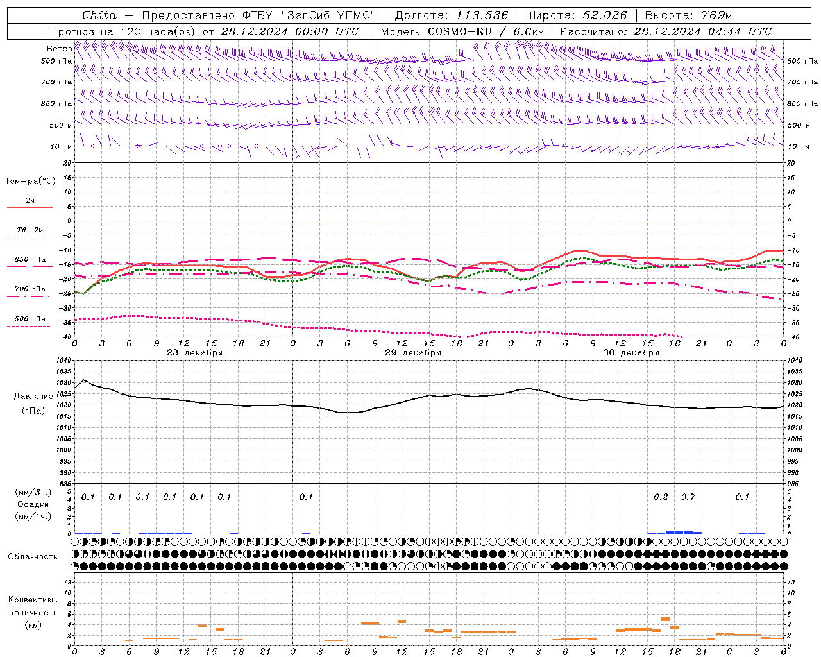Click the Конвективн. convective cloud label
This screenshot has width=821, height=657.
pyautogui.click(x=33, y=600)
